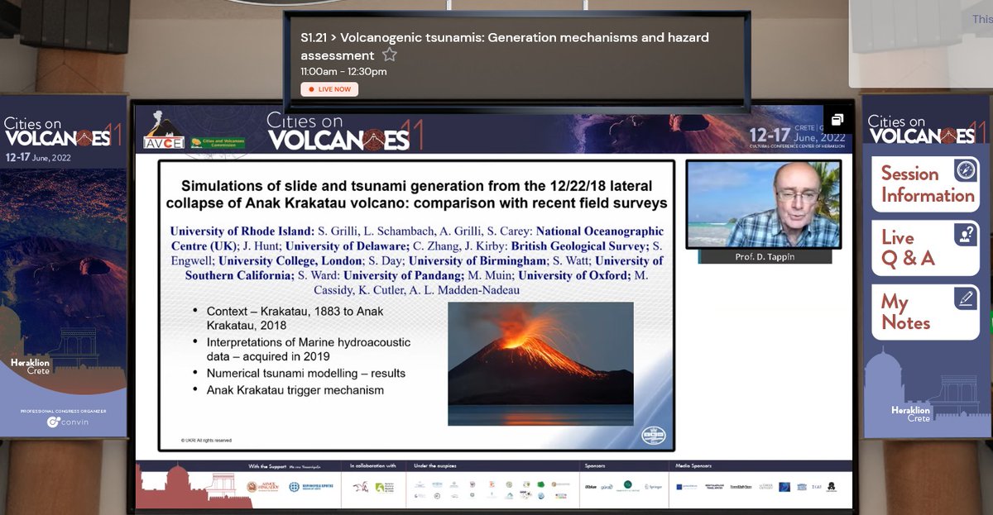Click the right banner Cities on Volcanoes logo
Viewport: 993px width, 515px height.
[926, 130]
